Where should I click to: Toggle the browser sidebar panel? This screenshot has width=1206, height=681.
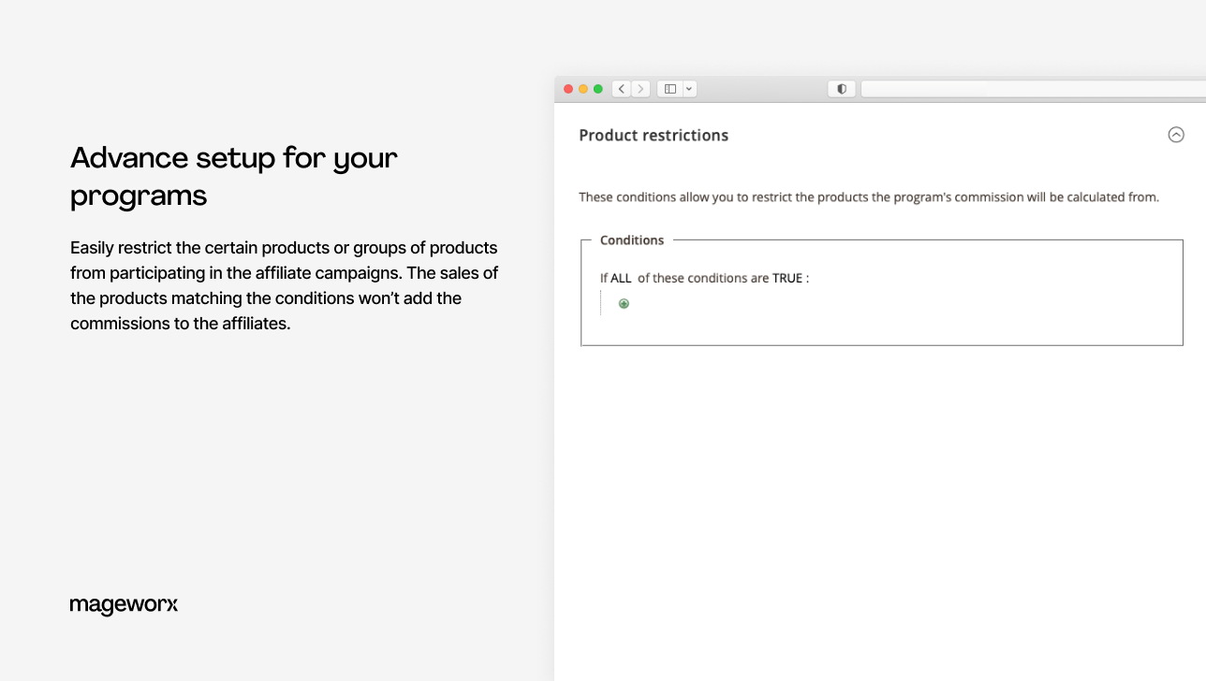coord(669,89)
